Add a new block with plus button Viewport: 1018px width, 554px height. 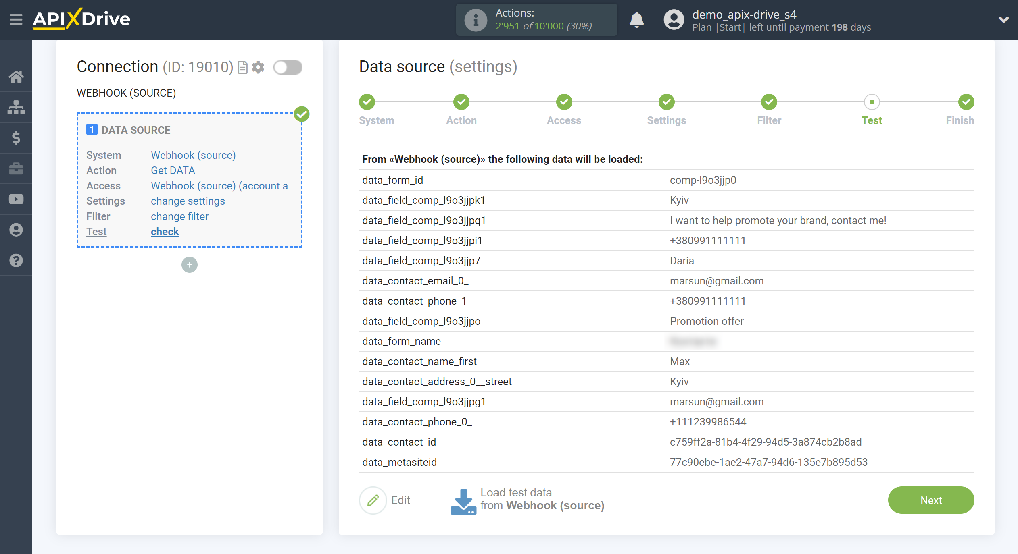190,265
